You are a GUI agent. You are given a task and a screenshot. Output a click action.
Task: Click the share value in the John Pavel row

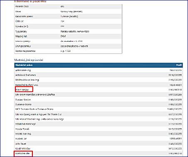(175, 144)
